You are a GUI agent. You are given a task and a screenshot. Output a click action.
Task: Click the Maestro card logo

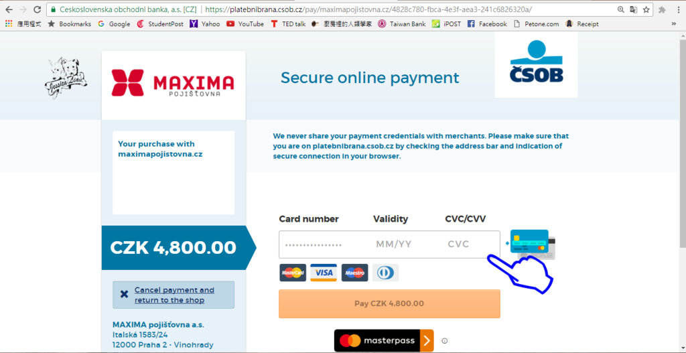[x=355, y=273]
